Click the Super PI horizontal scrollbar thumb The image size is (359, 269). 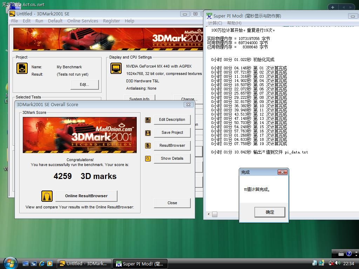click(x=215, y=214)
